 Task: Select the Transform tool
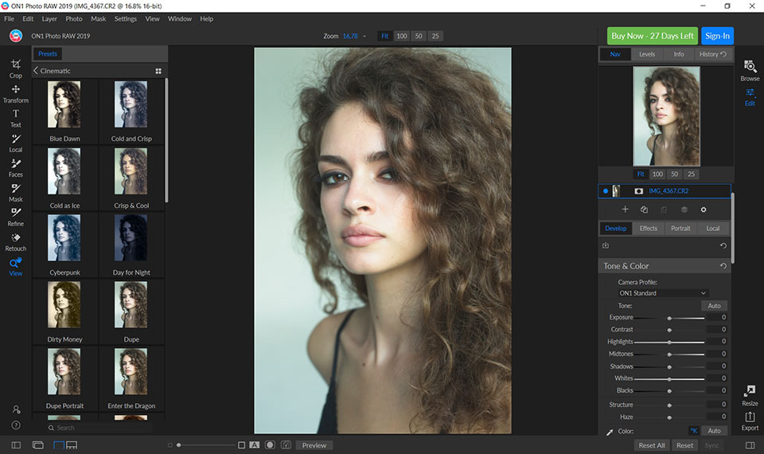pyautogui.click(x=16, y=94)
